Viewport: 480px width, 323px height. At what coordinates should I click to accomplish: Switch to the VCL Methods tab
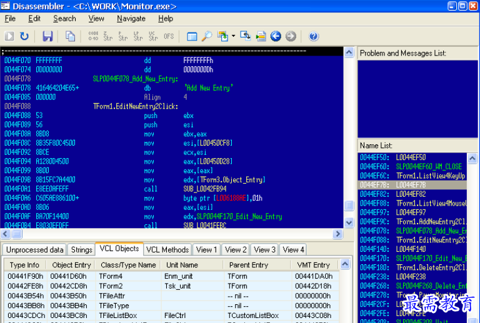coord(167,250)
